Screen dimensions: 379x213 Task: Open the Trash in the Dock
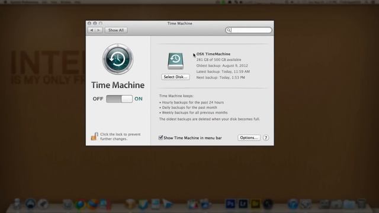click(361, 204)
